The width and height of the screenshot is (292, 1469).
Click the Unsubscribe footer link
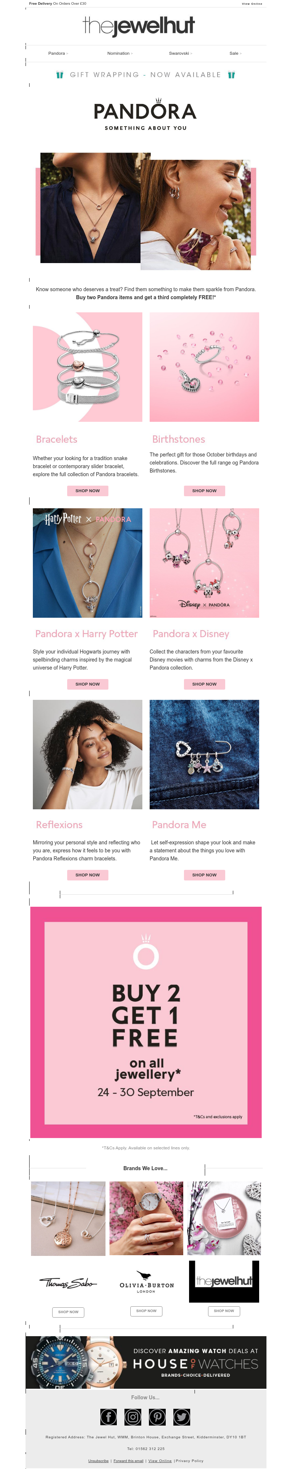click(x=98, y=1461)
